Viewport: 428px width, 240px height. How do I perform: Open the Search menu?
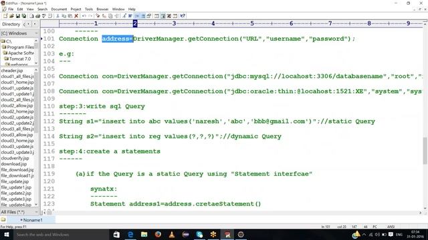click(42, 9)
